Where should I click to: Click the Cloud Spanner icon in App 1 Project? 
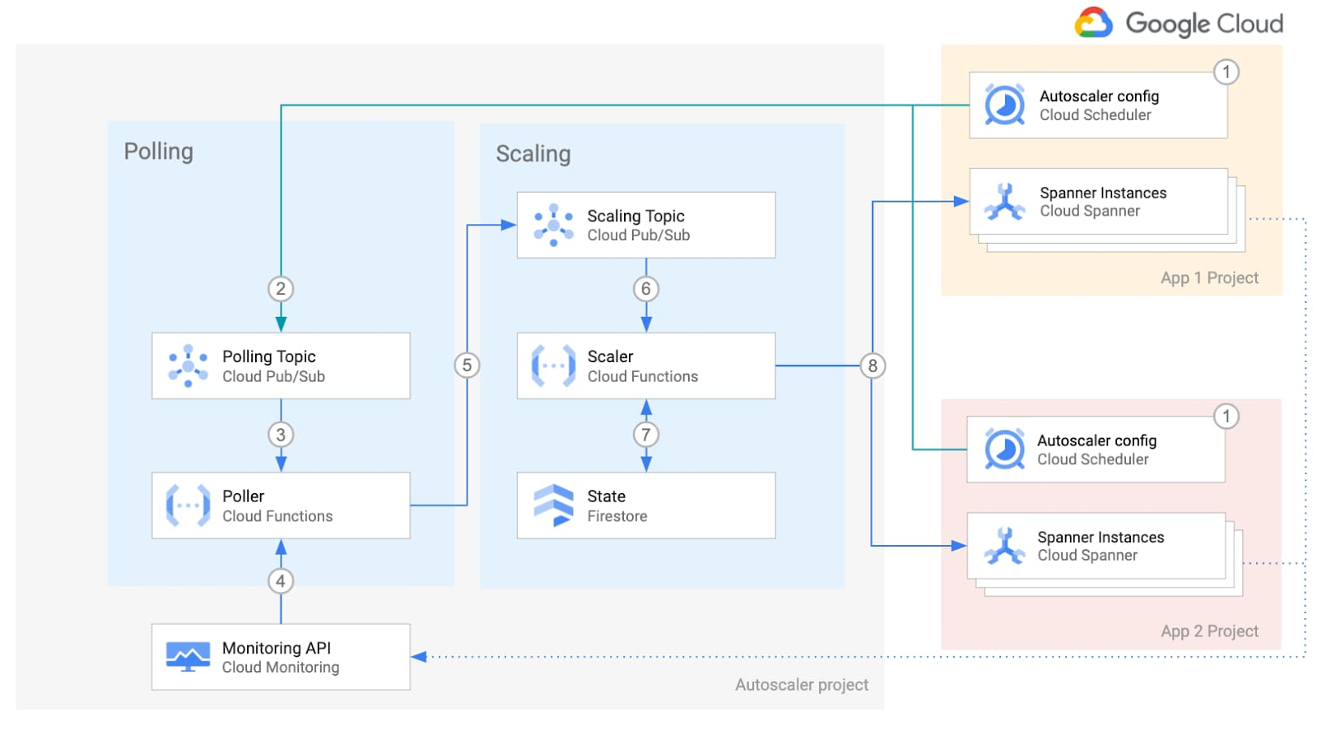(1005, 202)
